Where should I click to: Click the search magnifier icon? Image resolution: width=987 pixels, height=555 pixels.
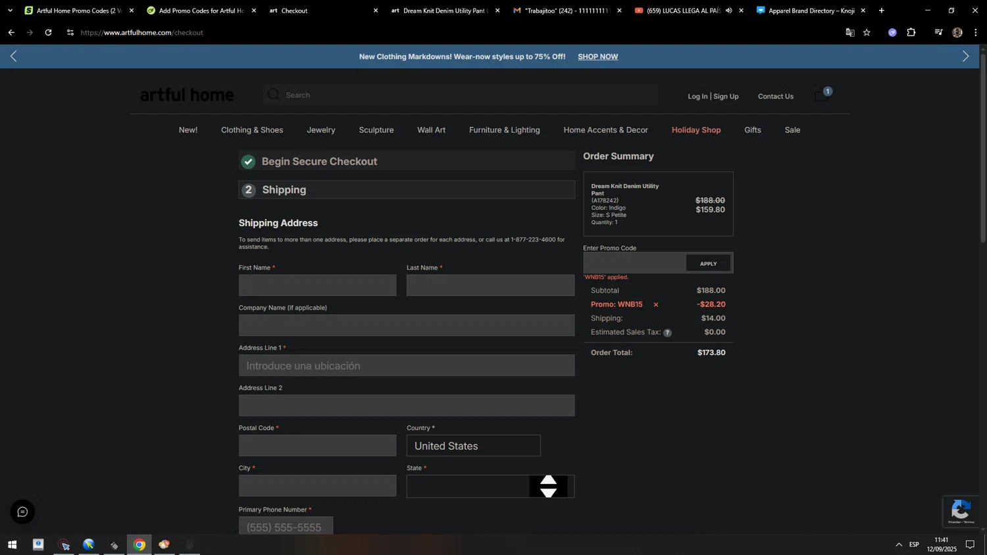(x=274, y=95)
